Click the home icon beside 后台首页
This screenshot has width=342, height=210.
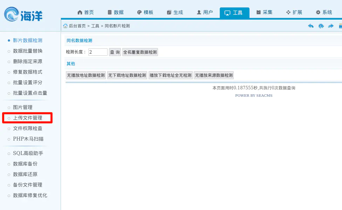coord(65,26)
